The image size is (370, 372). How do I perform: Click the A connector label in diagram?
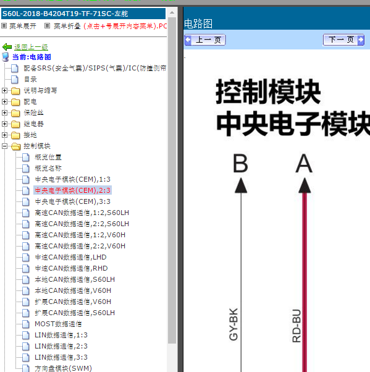click(304, 164)
